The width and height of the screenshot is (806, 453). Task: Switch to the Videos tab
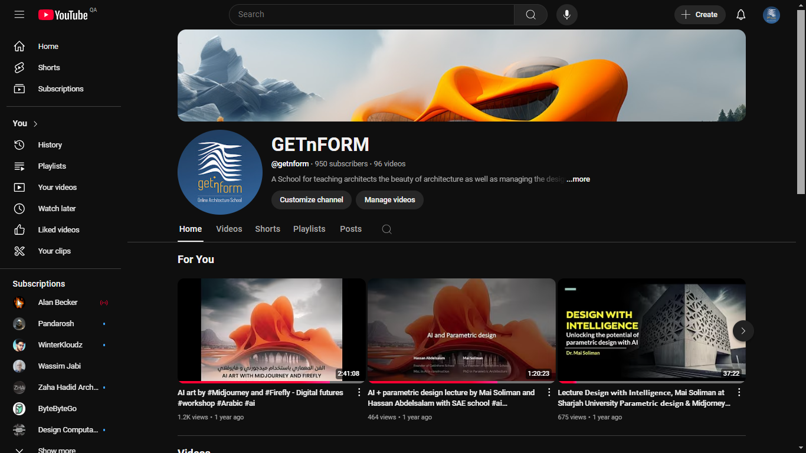click(229, 229)
